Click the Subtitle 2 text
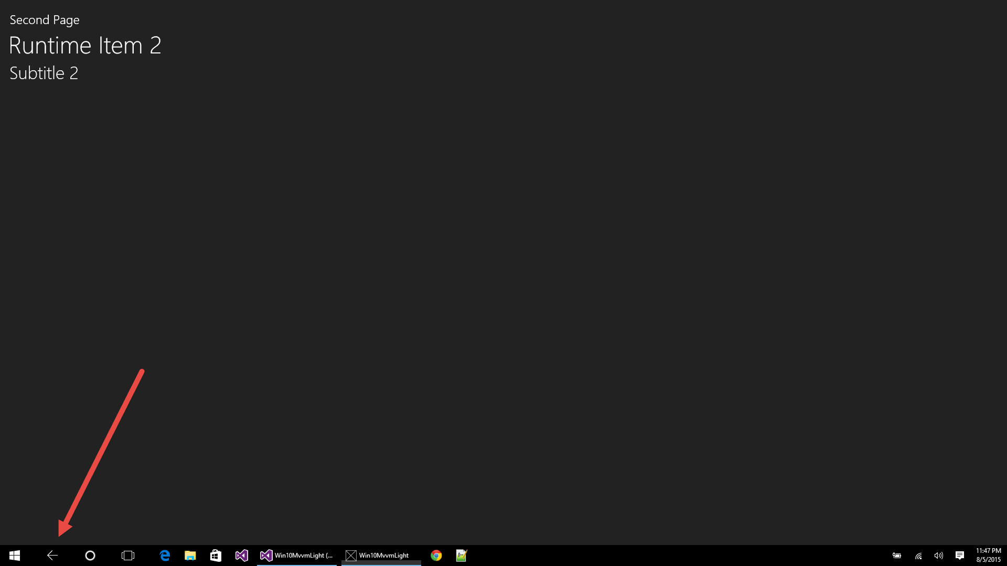The height and width of the screenshot is (566, 1007). [44, 73]
